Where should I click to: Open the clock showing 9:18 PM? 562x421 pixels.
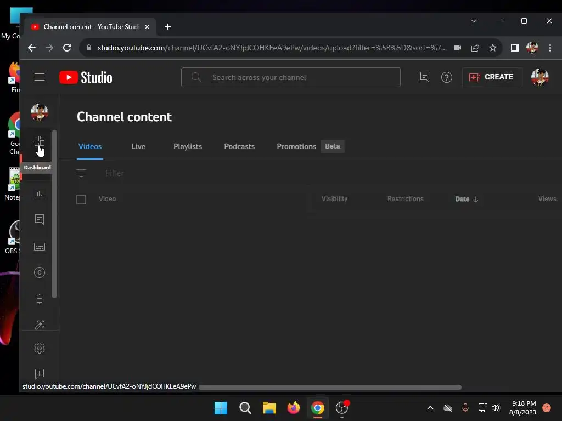point(522,408)
